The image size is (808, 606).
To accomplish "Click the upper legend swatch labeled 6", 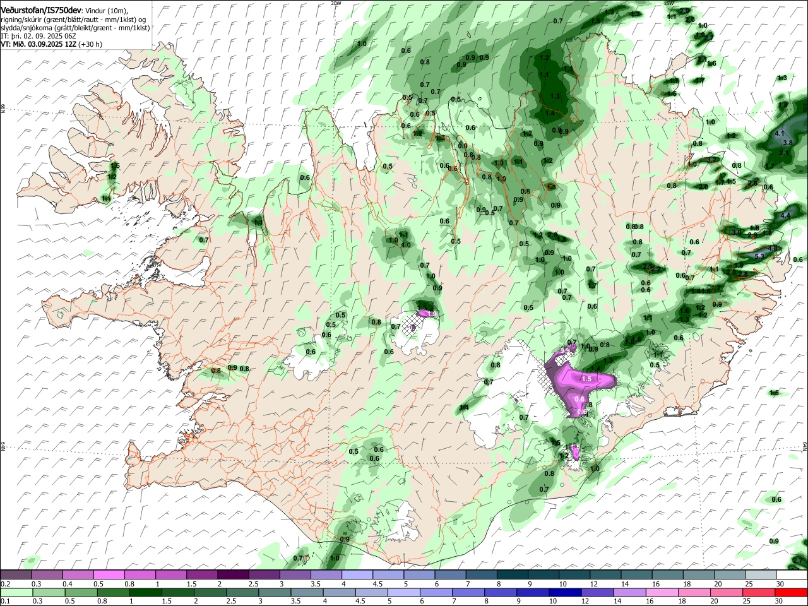I will point(451,575).
